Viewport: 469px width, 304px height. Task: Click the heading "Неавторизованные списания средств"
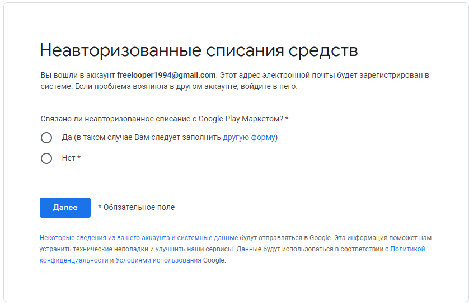tap(199, 50)
